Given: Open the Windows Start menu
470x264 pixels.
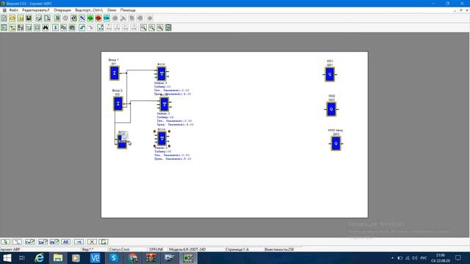Looking at the screenshot, I should point(7,257).
